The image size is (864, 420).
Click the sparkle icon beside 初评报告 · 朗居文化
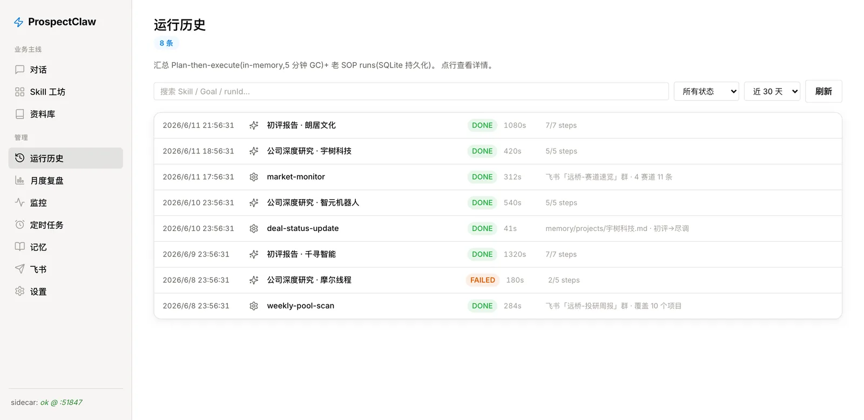[254, 125]
